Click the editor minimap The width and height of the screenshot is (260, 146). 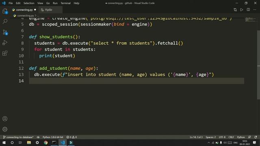coord(251,19)
